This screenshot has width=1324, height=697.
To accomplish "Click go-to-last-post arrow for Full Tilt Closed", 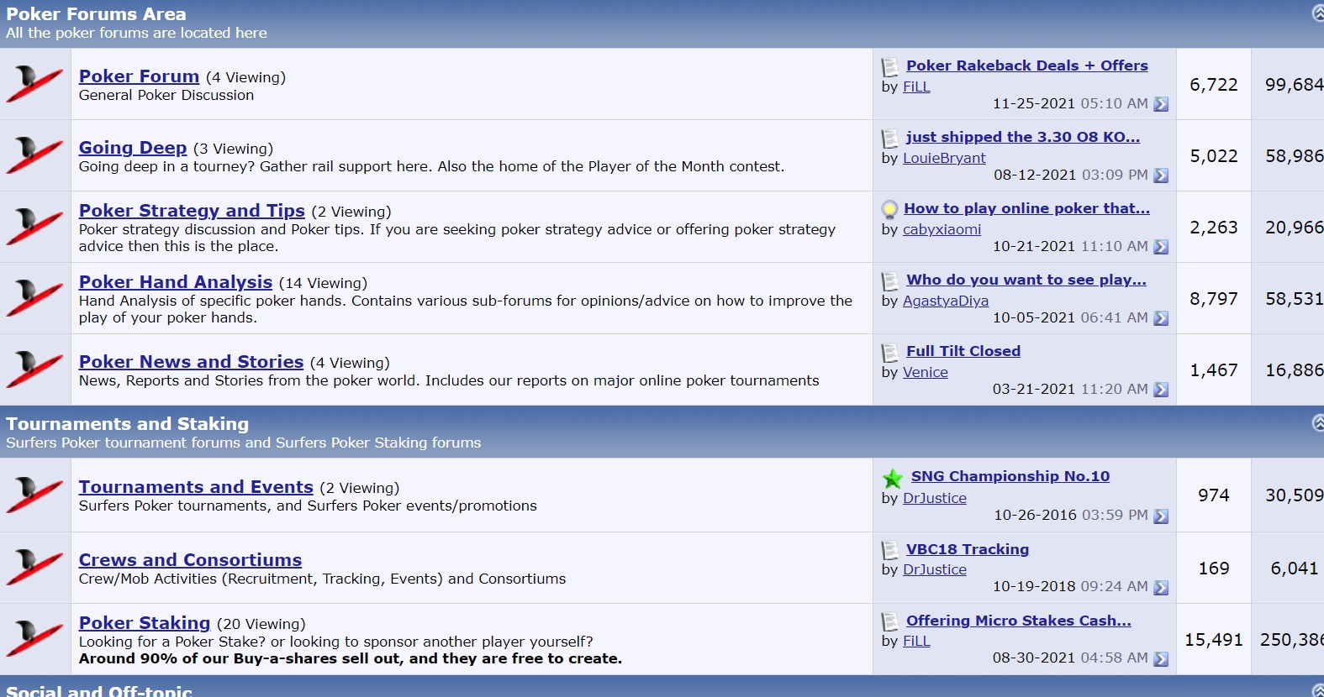I will pyautogui.click(x=1161, y=390).
